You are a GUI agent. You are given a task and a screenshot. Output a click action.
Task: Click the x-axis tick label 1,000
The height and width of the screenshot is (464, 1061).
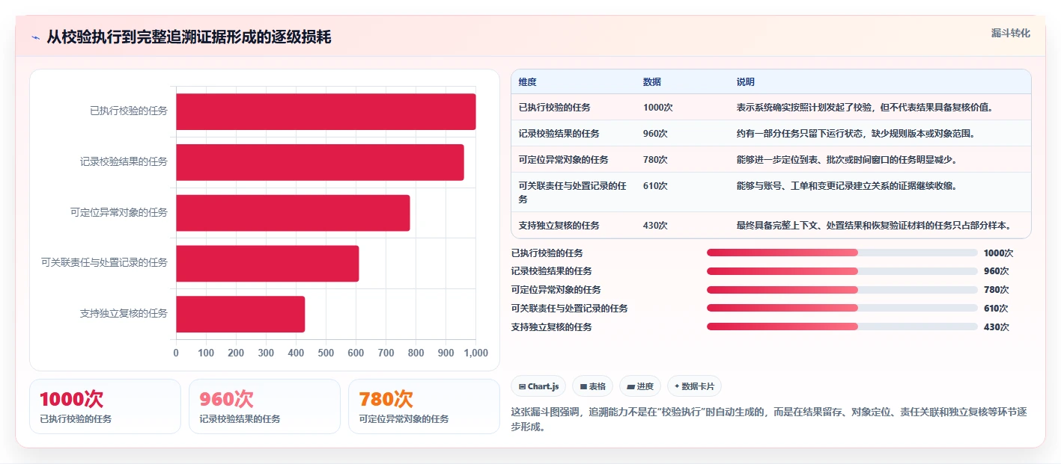coord(475,353)
